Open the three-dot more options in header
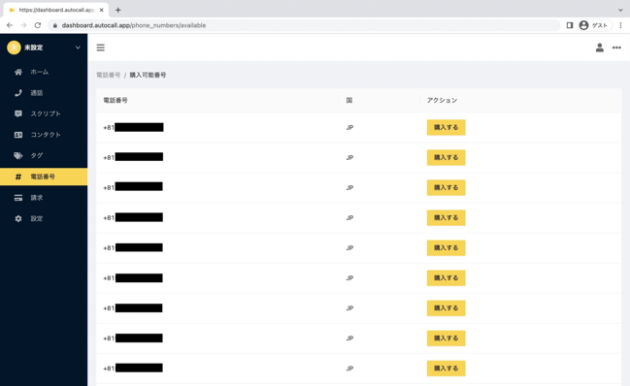The height and width of the screenshot is (386, 630). pyautogui.click(x=616, y=48)
